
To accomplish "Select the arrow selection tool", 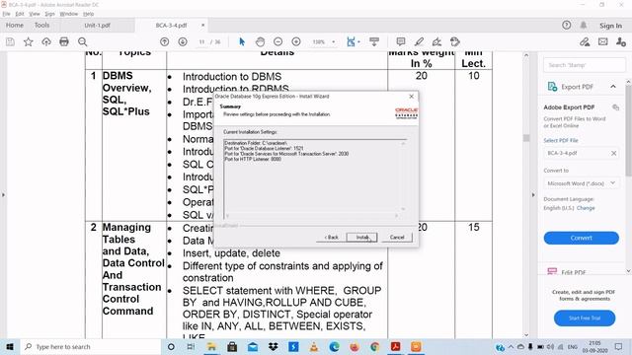I will (242, 41).
